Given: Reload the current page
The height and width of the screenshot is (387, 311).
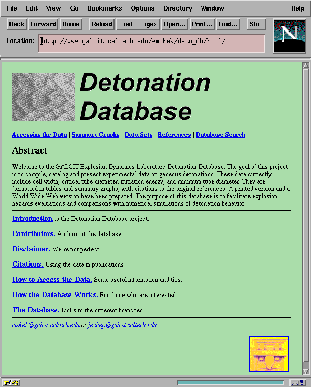Looking at the screenshot, I should coord(101,24).
